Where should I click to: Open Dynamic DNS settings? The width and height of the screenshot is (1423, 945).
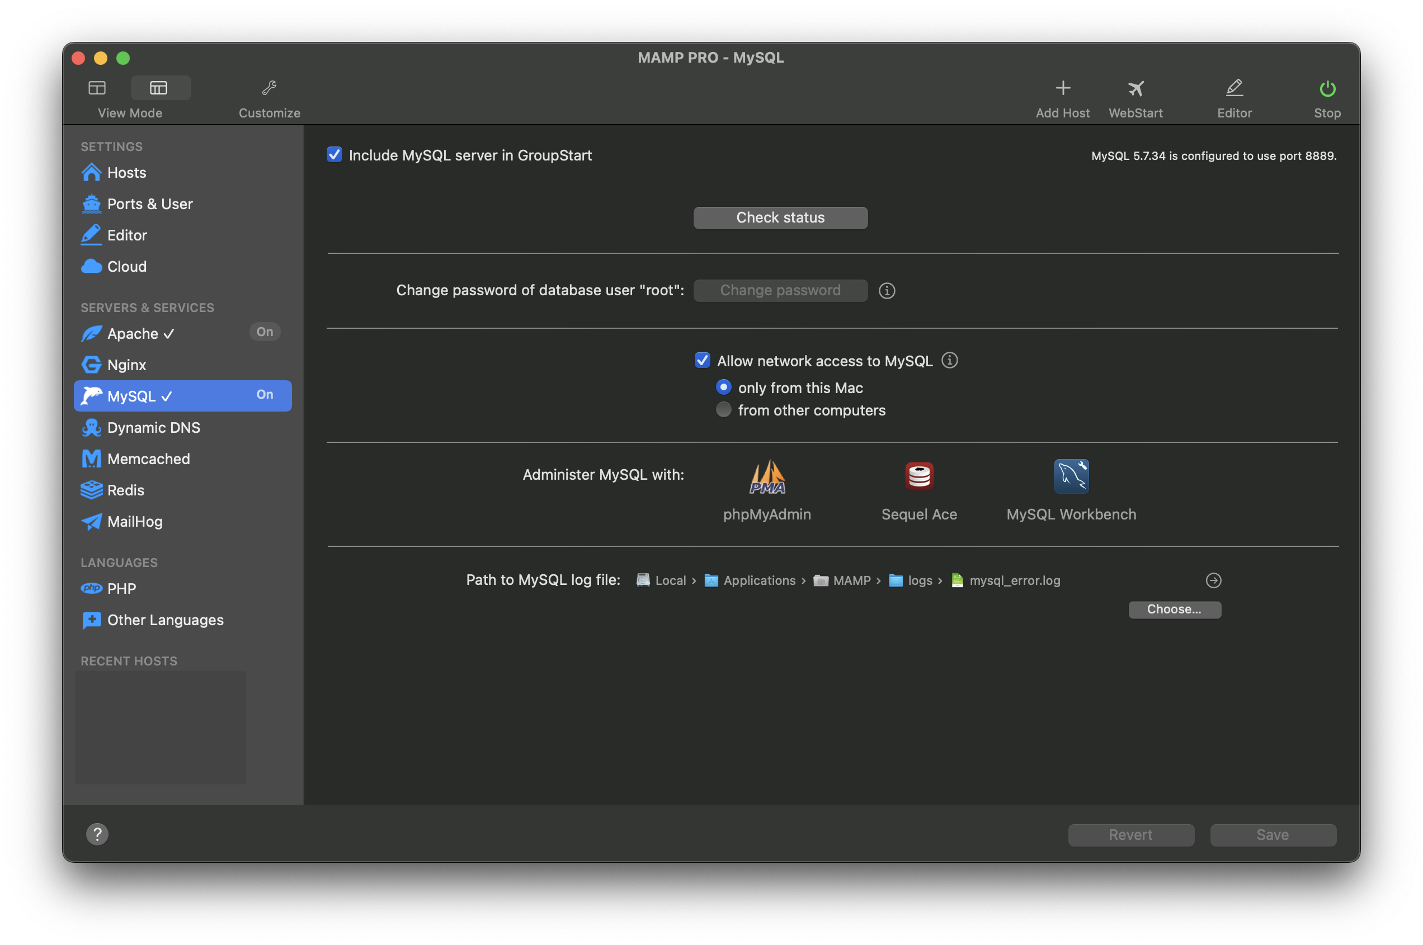click(x=154, y=427)
